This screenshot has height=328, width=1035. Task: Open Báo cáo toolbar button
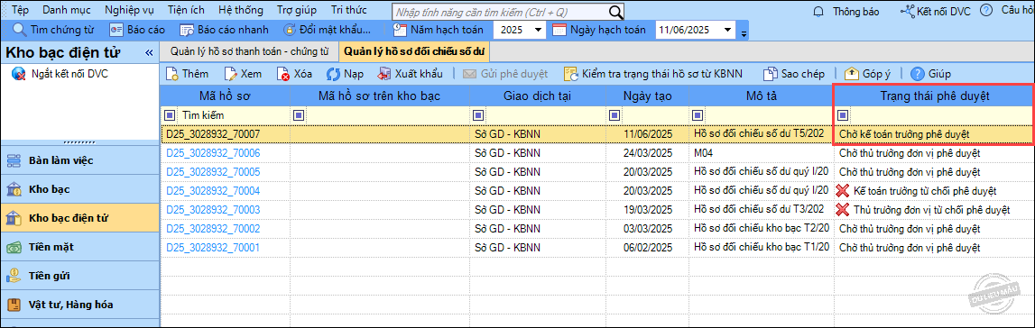point(137,30)
